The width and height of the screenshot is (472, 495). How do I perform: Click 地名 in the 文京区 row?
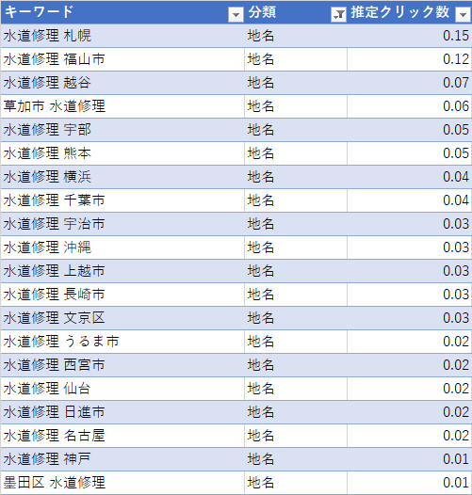pyautogui.click(x=261, y=318)
